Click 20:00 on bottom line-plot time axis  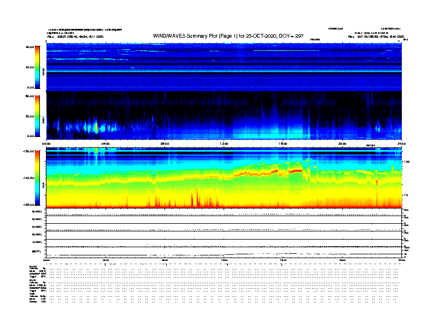point(342,260)
